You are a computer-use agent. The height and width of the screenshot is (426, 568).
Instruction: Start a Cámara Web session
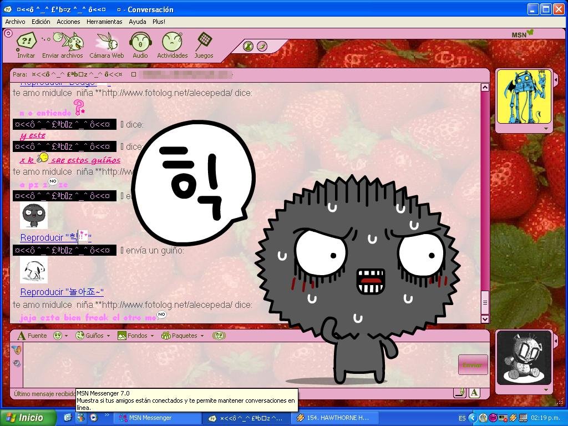[x=106, y=45]
